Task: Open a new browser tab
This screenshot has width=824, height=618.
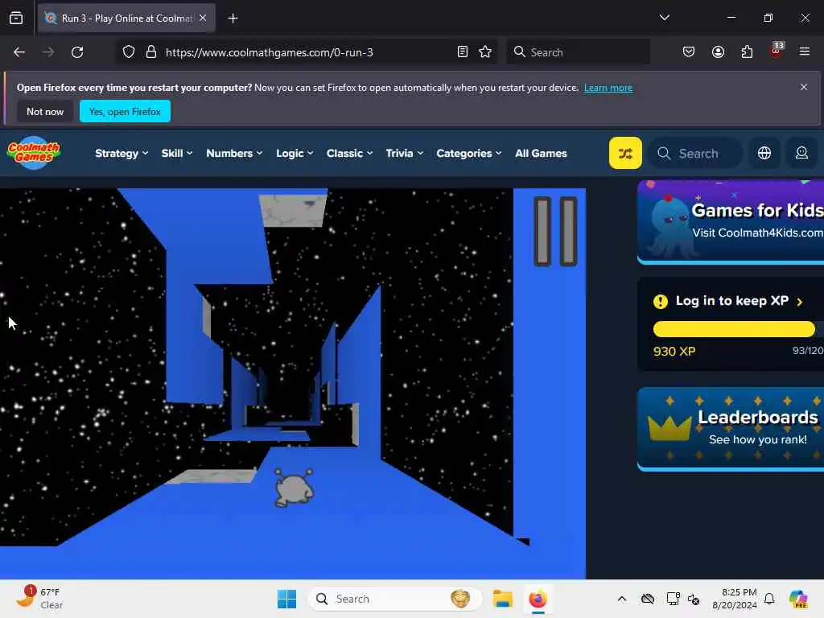Action: [233, 18]
